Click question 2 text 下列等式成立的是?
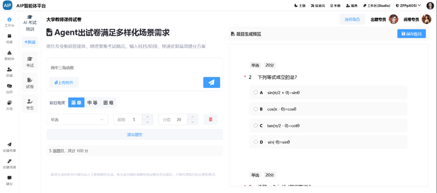Image resolution: width=437 pixels, height=193 pixels. (277, 77)
